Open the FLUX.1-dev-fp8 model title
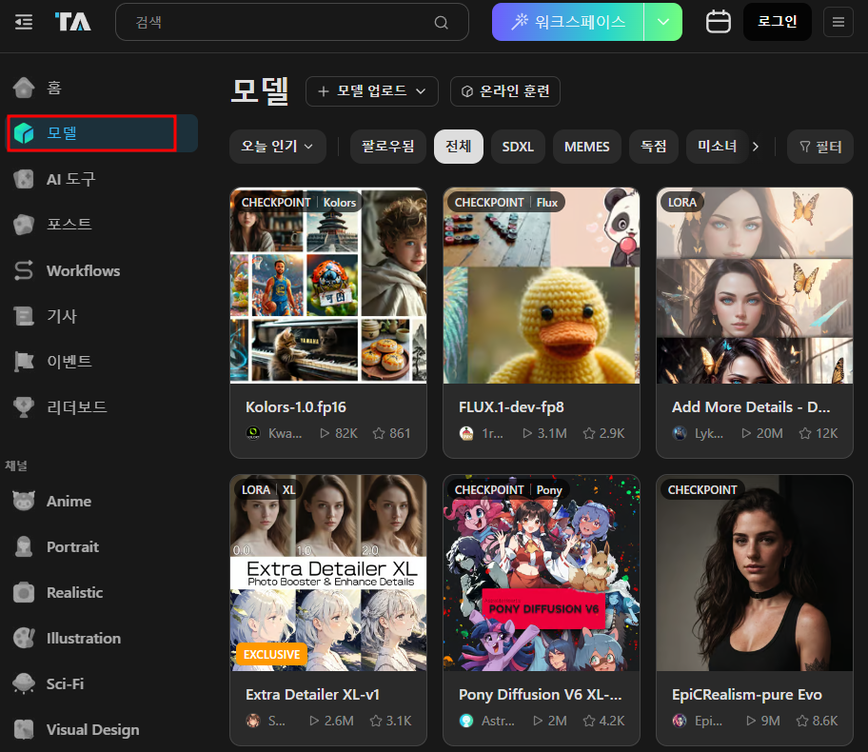This screenshot has width=868, height=752. tap(511, 407)
